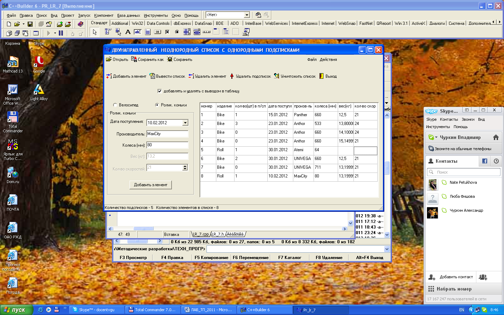Click Удалить подсписок toolbar button

pos(250,76)
